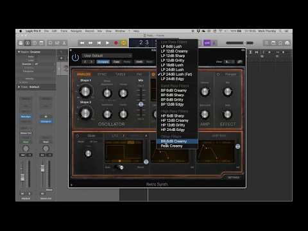The image size is (308, 231).
Task: Choose Peak Creamy filter
Action: [176, 146]
